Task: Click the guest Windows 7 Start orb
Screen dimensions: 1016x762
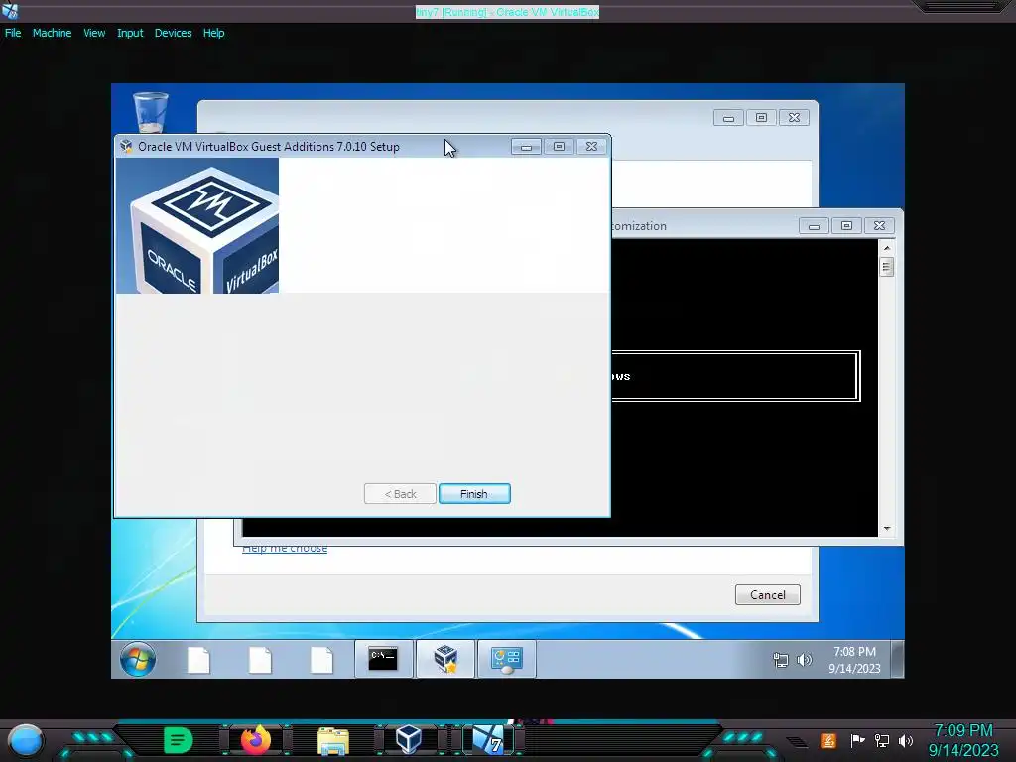Action: (137, 659)
